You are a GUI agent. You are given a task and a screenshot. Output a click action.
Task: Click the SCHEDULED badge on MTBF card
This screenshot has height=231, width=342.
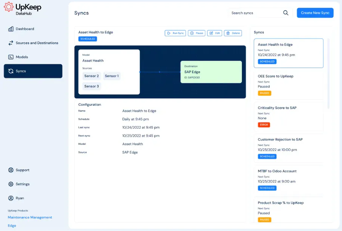click(267, 188)
